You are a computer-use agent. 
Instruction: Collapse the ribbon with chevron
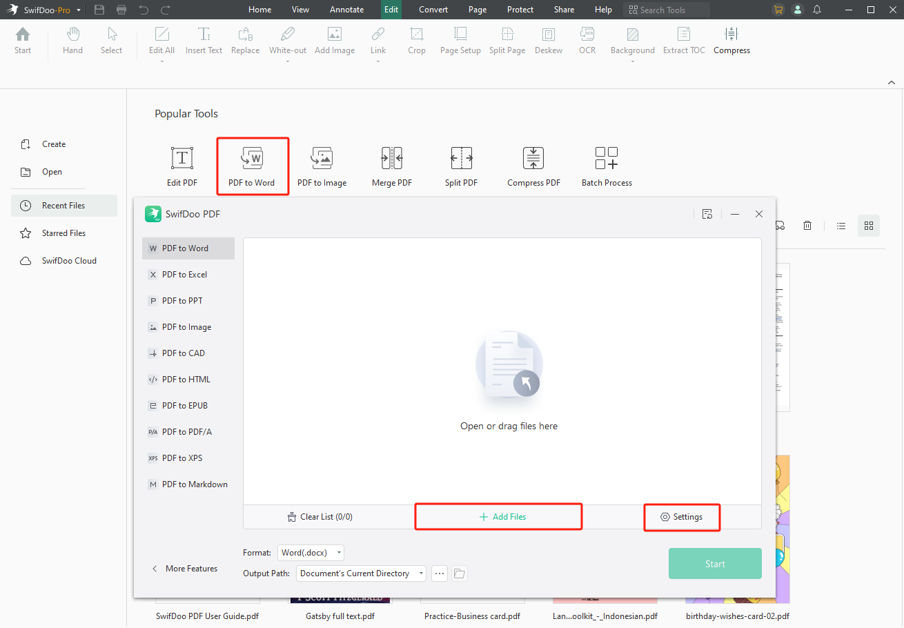[891, 82]
